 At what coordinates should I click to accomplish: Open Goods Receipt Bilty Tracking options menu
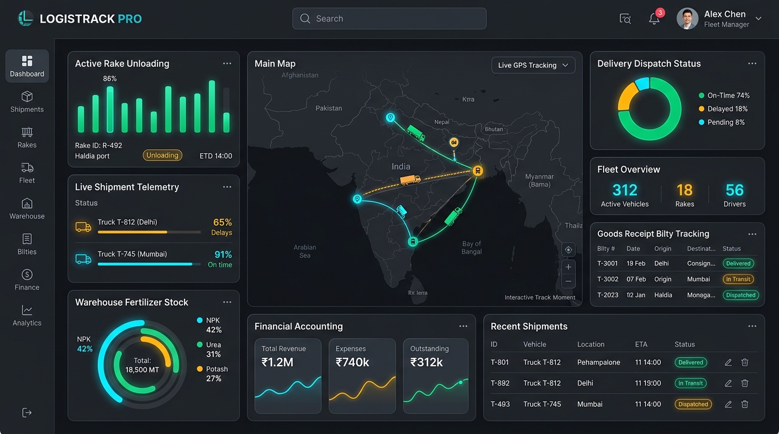pos(752,234)
